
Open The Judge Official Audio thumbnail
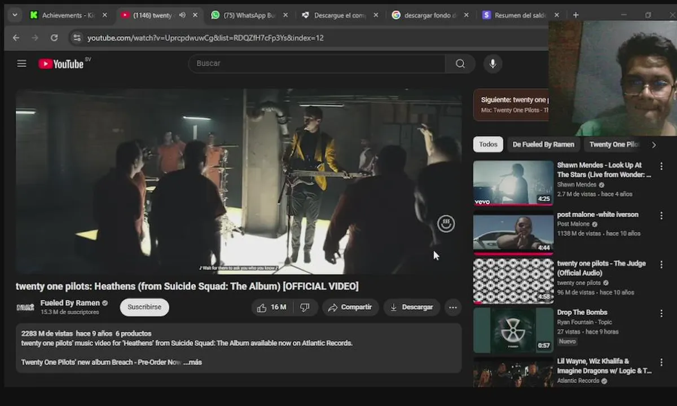click(513, 281)
